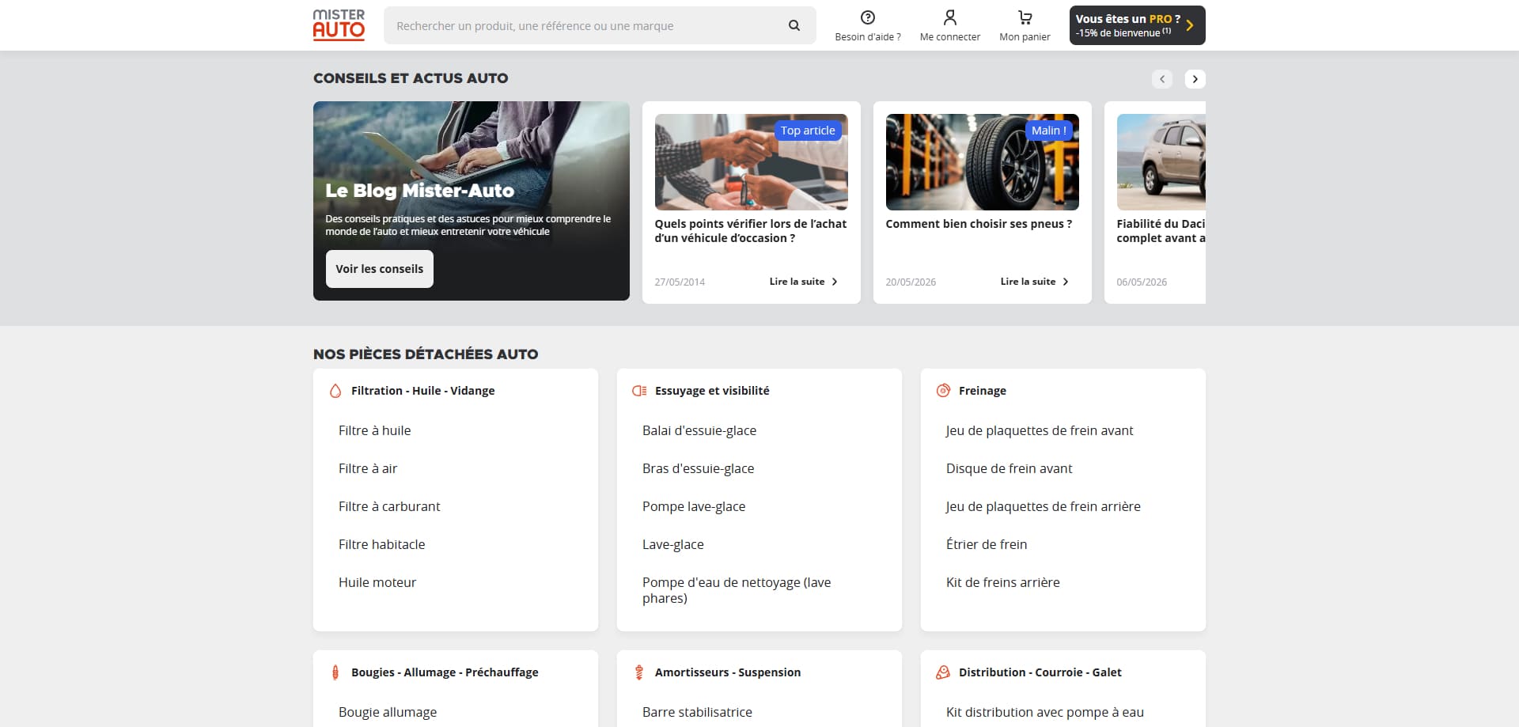Viewport: 1519px width, 727px height.
Task: Click the Malin ! badge
Action: (x=1049, y=131)
